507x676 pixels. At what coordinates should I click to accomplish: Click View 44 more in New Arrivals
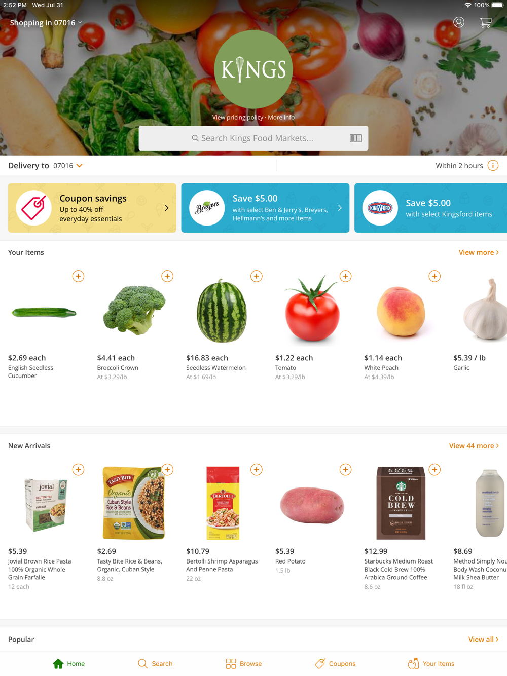point(474,446)
